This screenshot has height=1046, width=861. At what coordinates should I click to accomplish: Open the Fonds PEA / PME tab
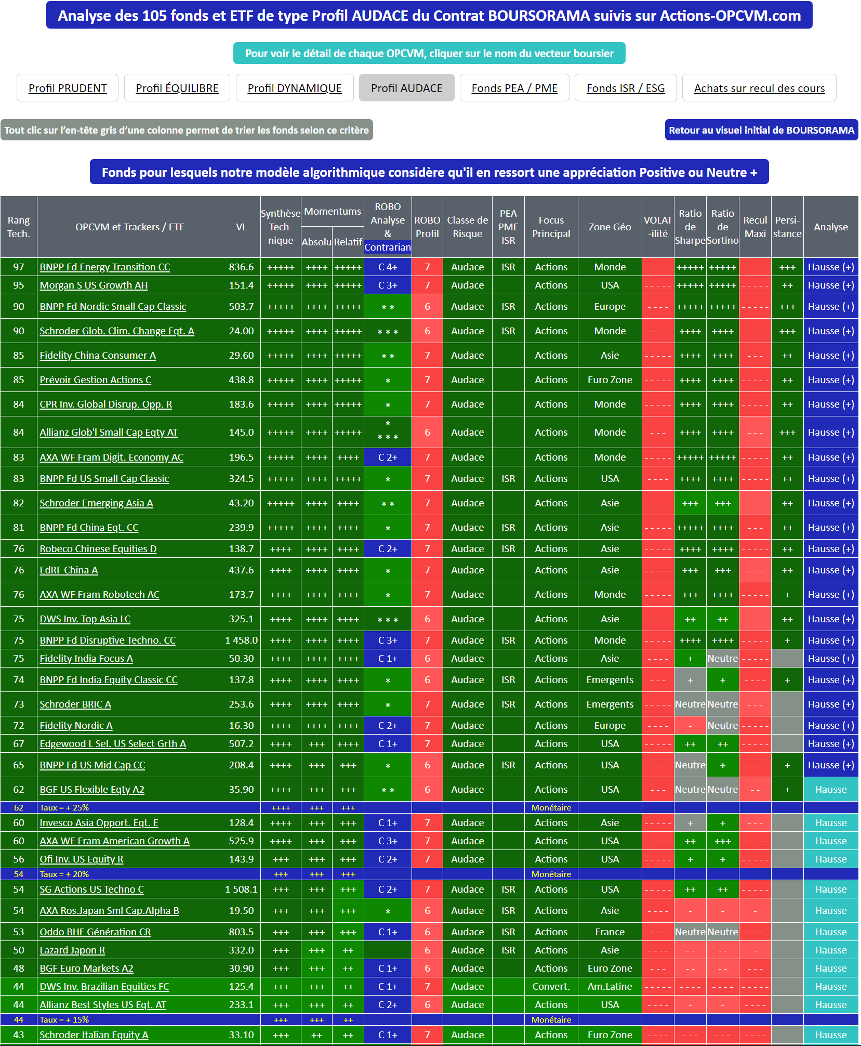pos(514,88)
